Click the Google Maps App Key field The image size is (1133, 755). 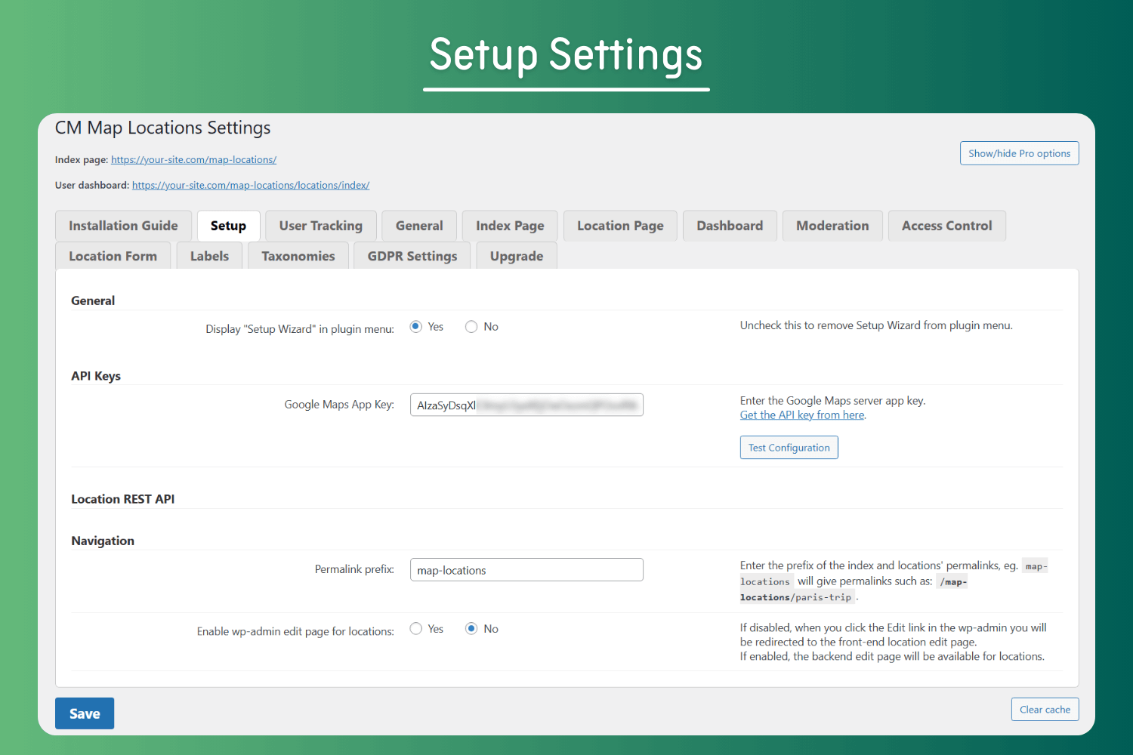tap(526, 405)
